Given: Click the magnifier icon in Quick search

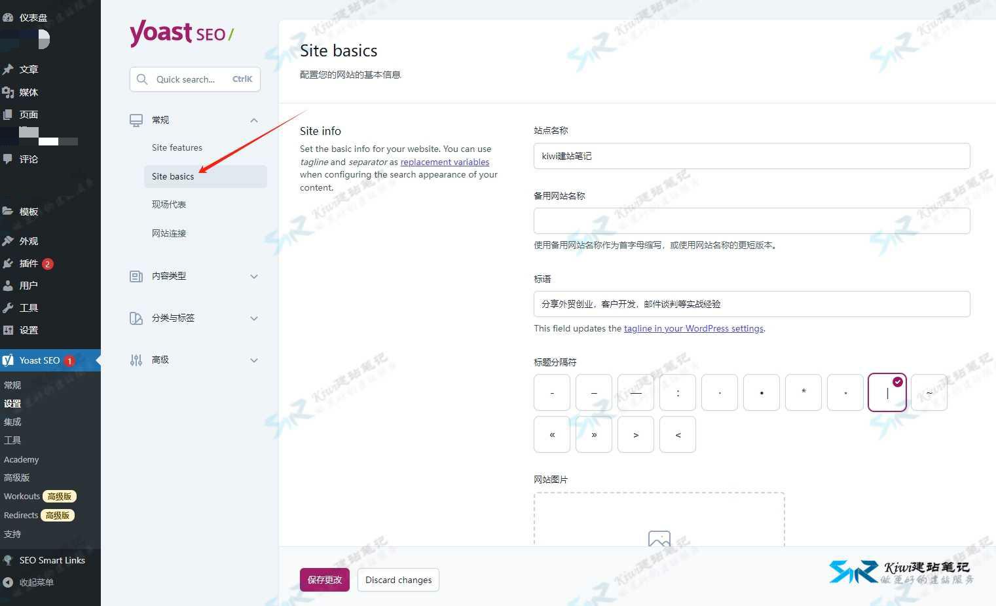Looking at the screenshot, I should click(142, 79).
